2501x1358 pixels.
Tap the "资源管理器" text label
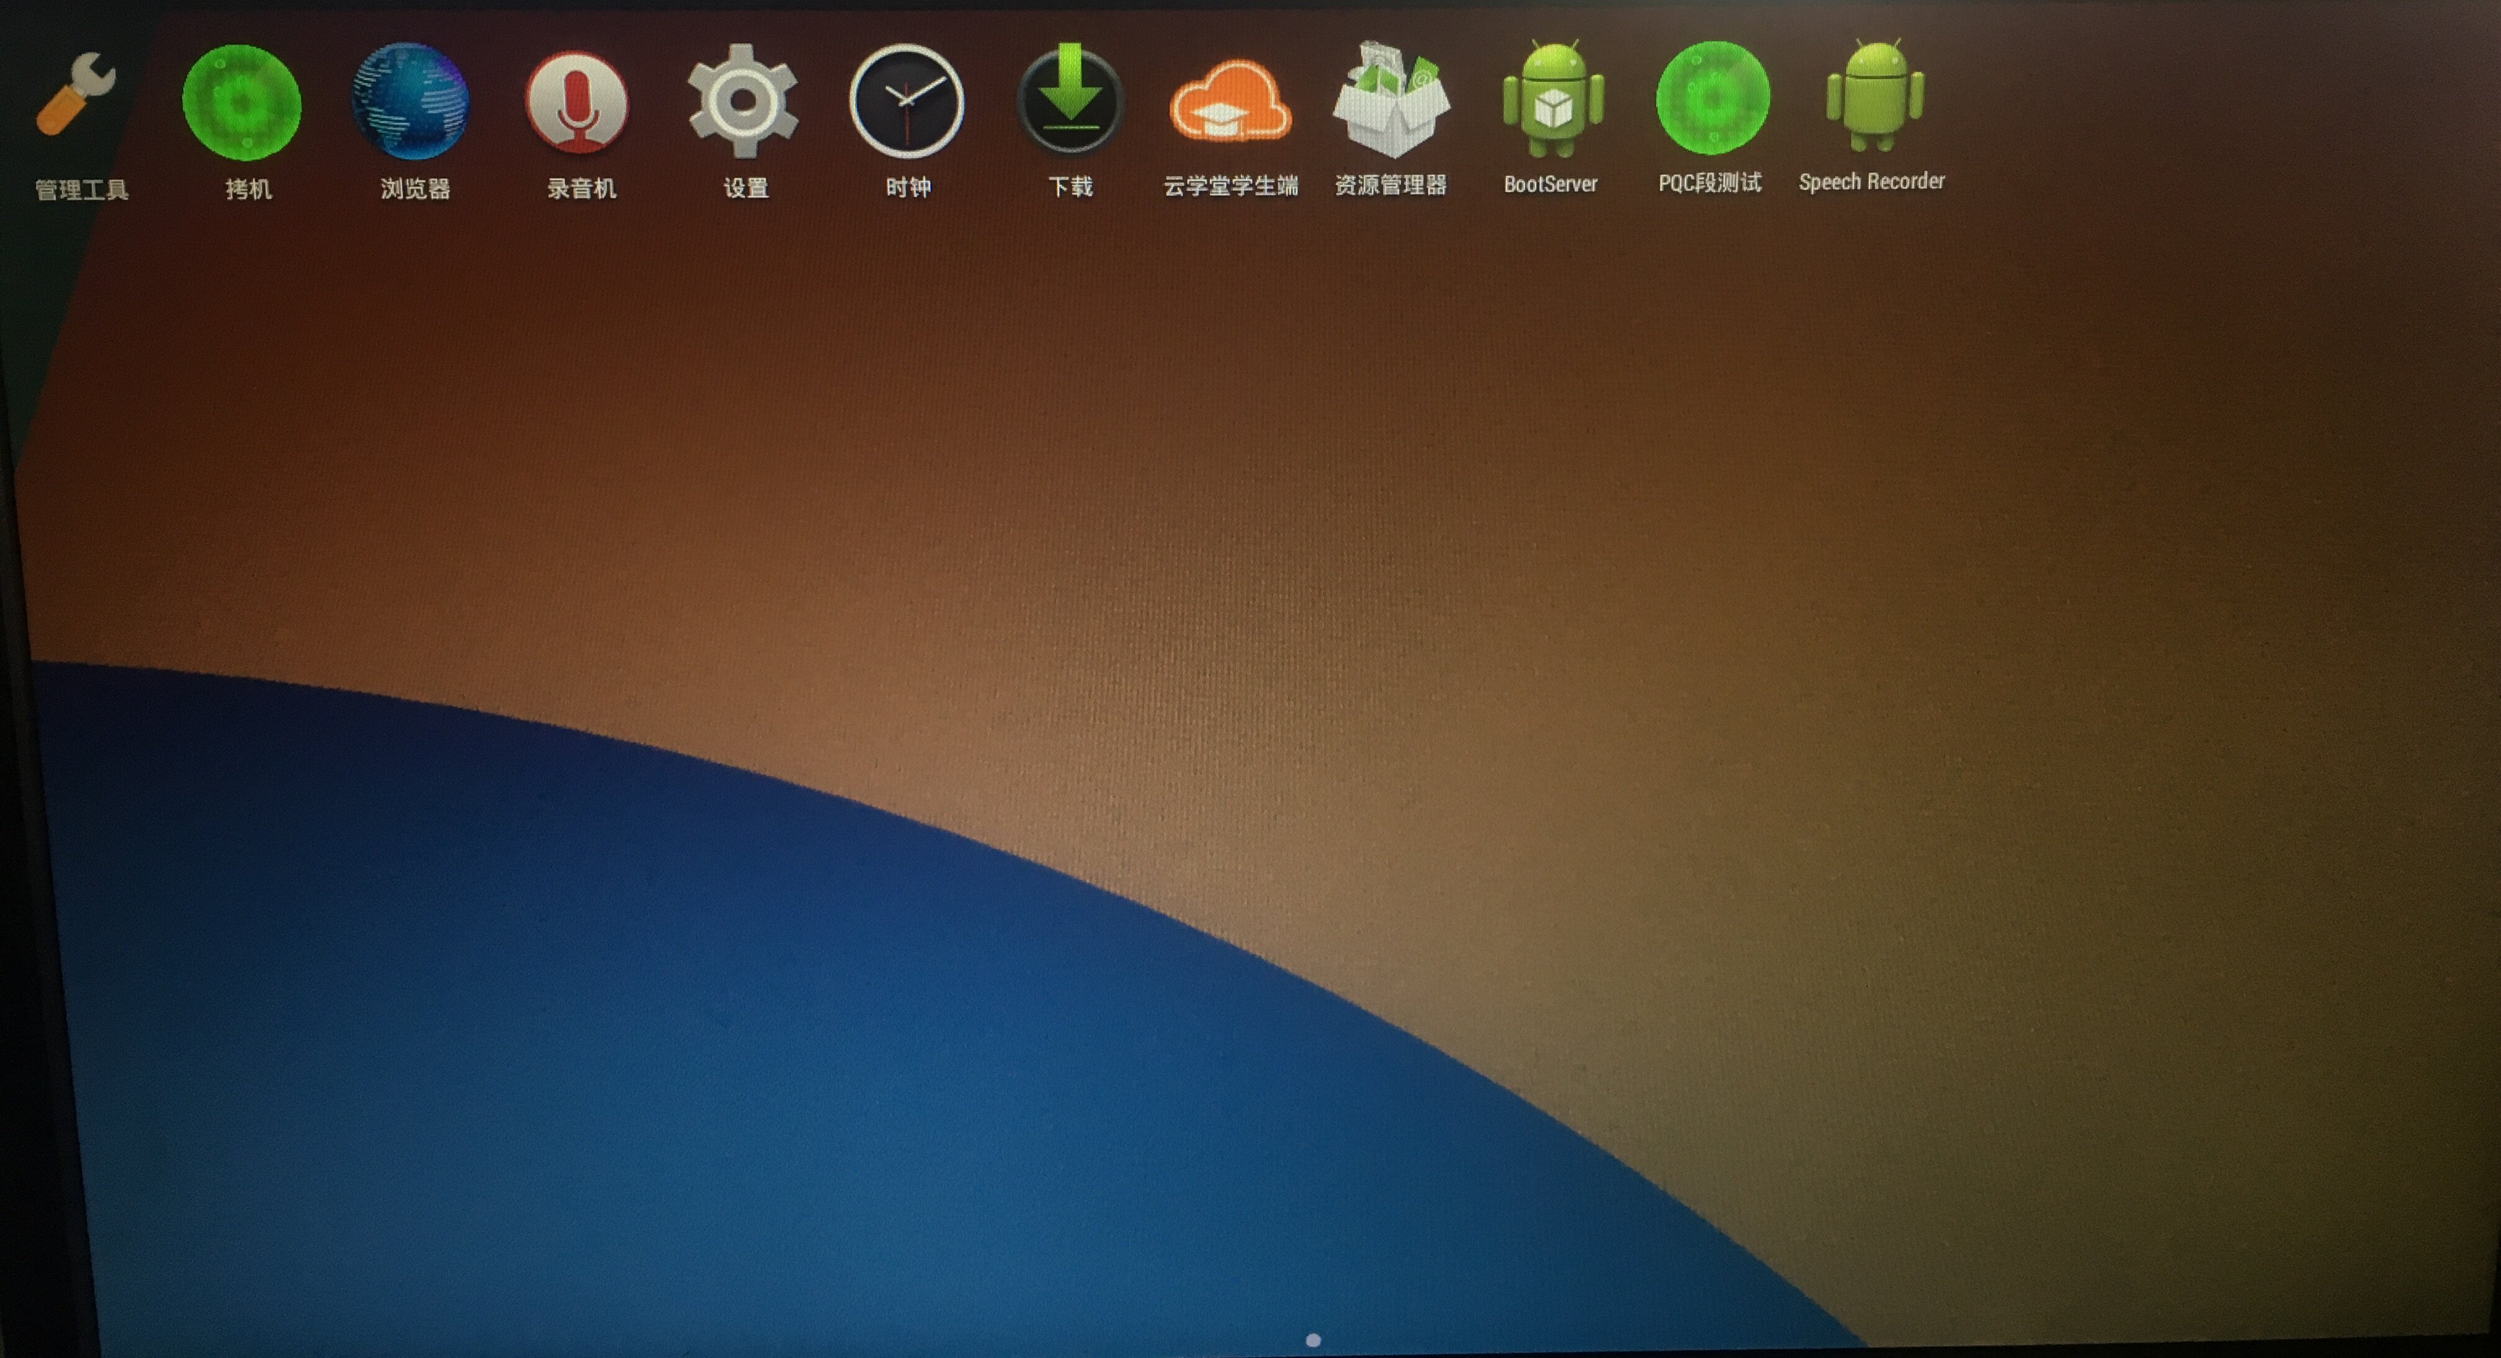(1390, 185)
